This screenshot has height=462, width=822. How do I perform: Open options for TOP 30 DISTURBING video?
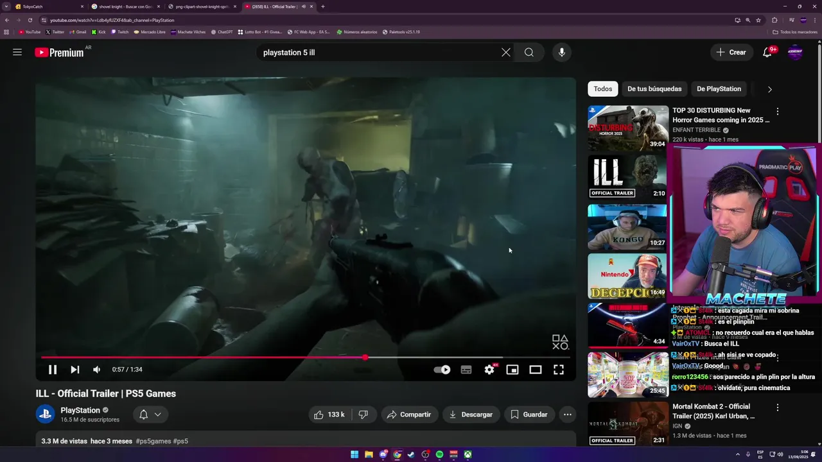(x=778, y=111)
